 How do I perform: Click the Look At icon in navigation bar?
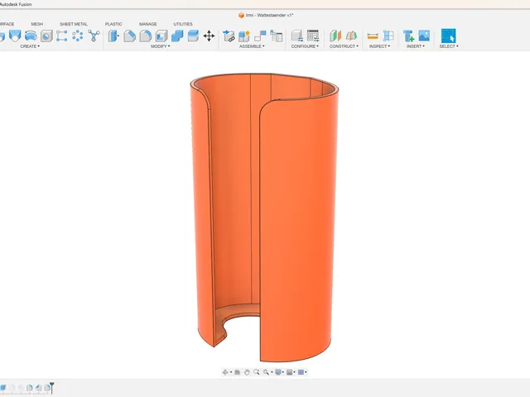[x=238, y=372]
